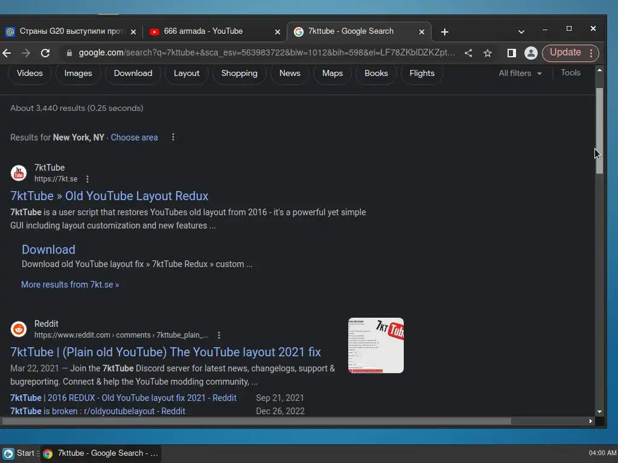The height and width of the screenshot is (463, 618).
Task: Share this page with share icon
Action: [x=468, y=53]
